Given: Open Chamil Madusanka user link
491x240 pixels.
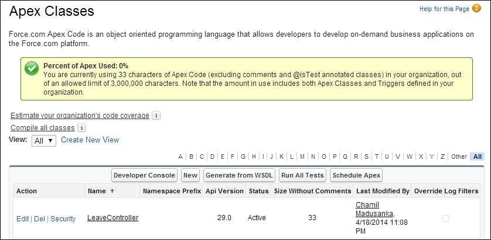Looking at the screenshot, I should click(x=375, y=209).
